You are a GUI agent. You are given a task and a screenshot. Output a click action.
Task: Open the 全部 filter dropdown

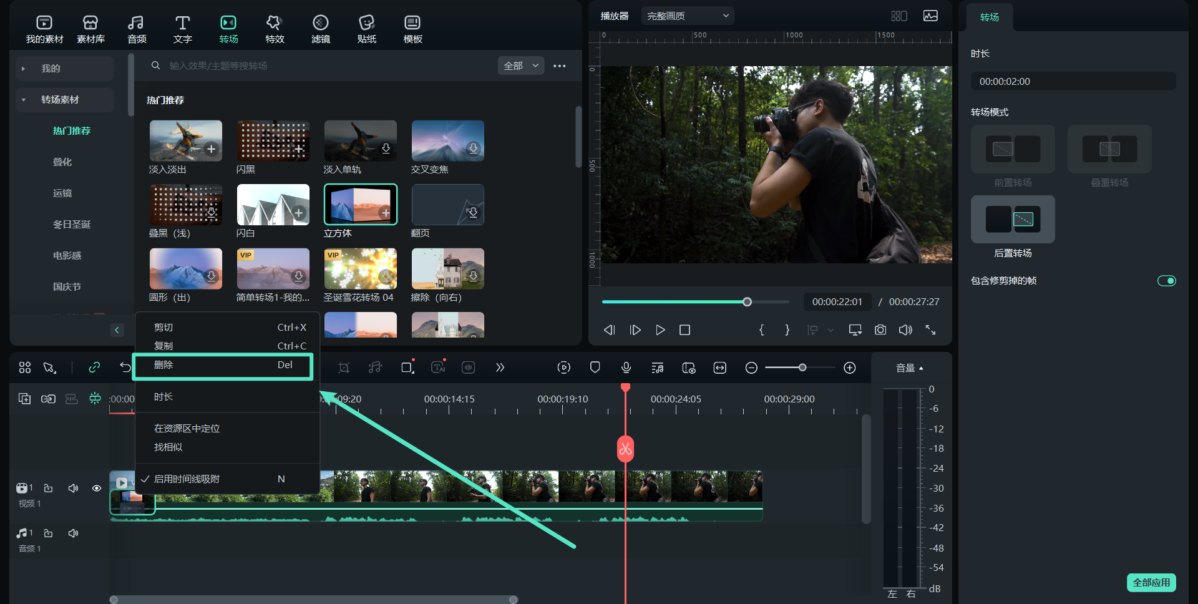click(520, 66)
